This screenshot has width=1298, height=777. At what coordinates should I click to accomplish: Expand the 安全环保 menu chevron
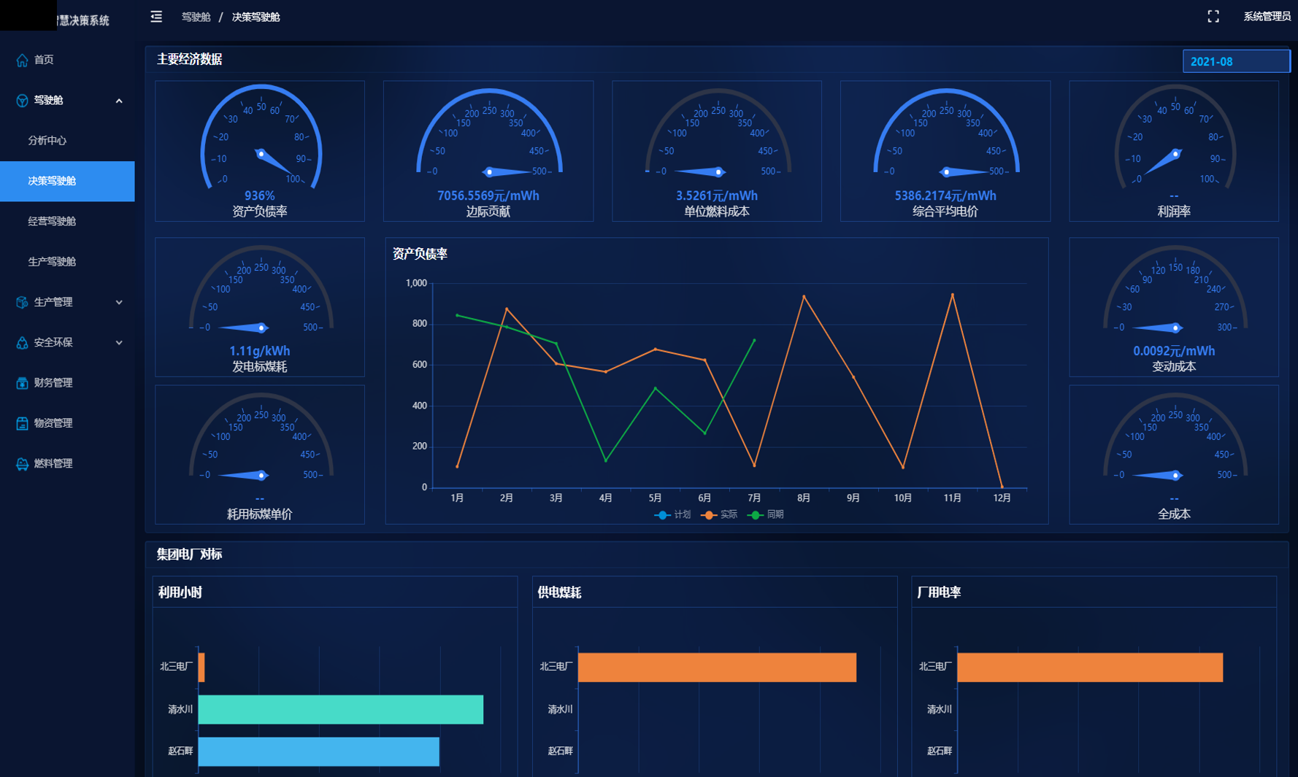(x=119, y=343)
